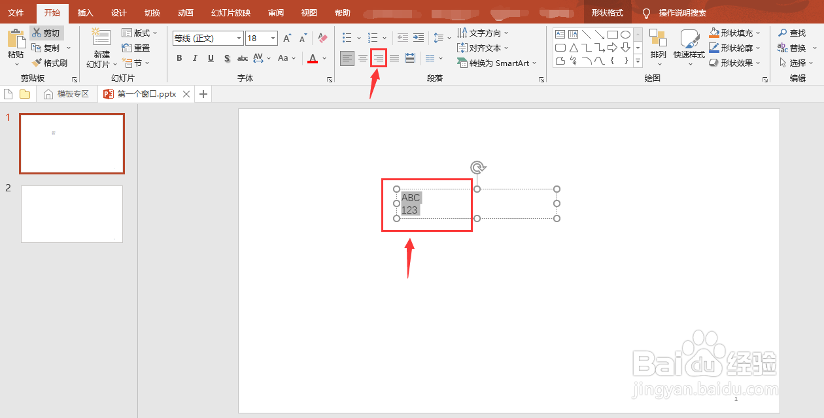
Task: Pick the right arrow shape
Action: tap(612, 48)
